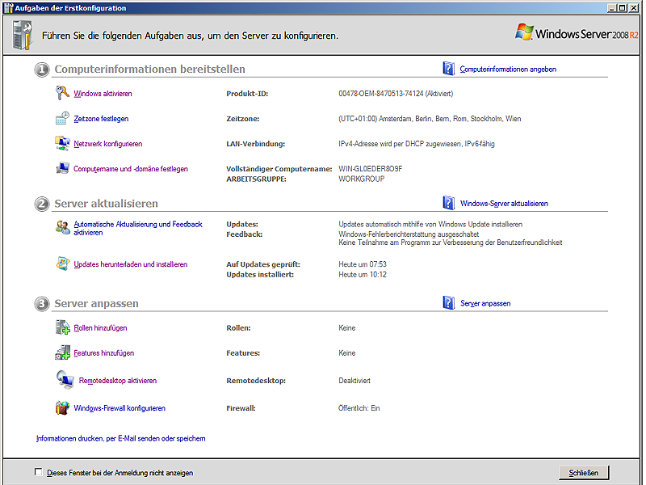646x485 pixels.
Task: Open Netzwerk konfigurieren link
Action: pos(108,144)
